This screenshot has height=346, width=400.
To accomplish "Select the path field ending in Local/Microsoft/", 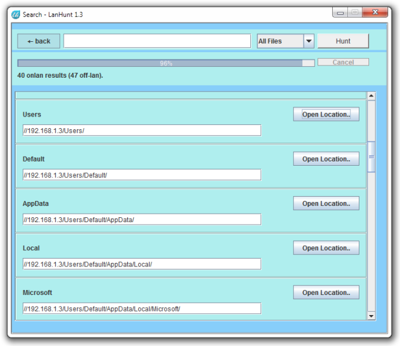I will (142, 308).
